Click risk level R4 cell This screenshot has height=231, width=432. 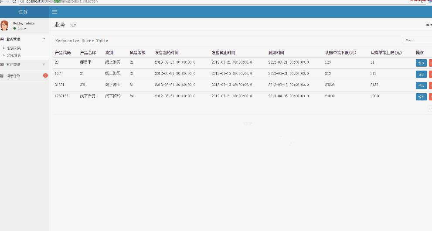coord(132,96)
